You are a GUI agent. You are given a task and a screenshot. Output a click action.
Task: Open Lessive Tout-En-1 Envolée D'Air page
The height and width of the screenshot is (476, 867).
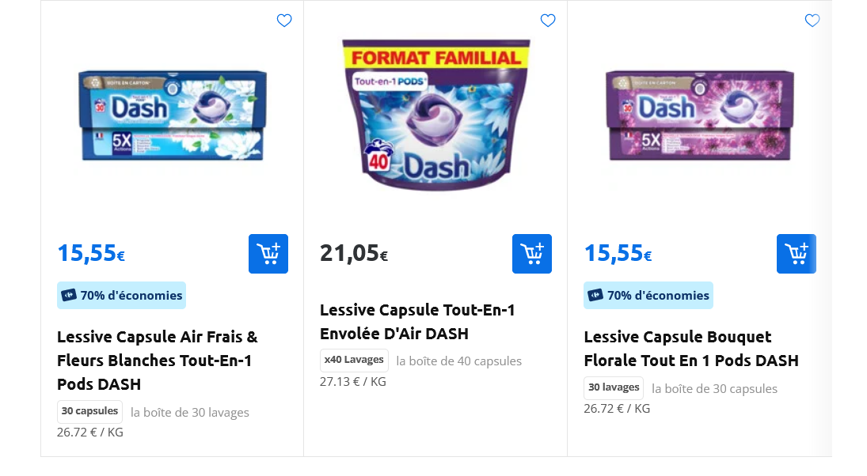(x=417, y=322)
